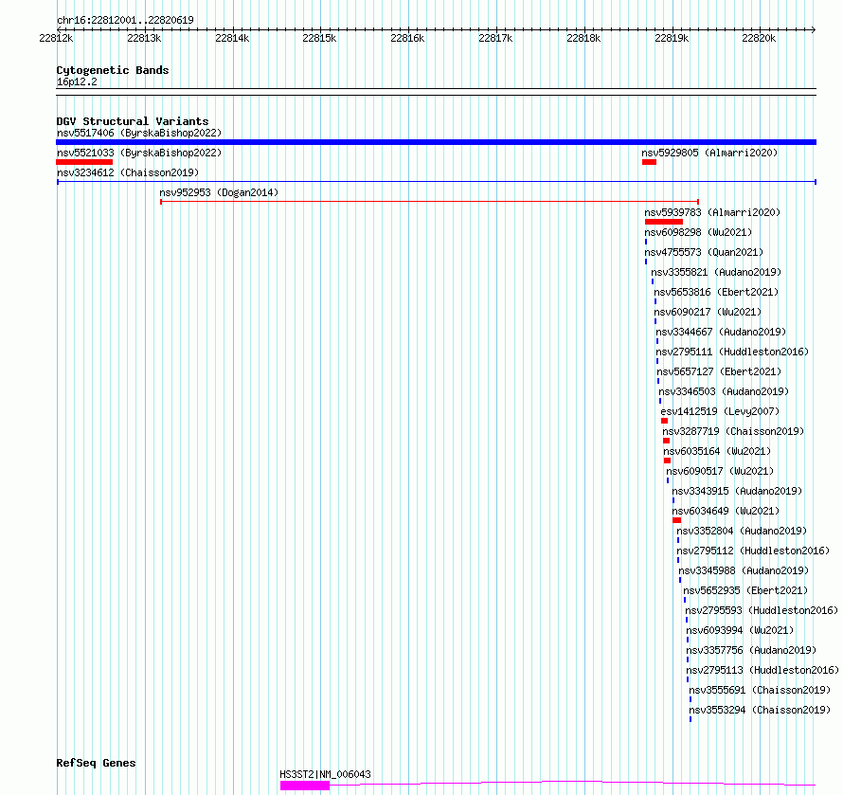Click the chr16:22812001..22820619 coordinates text
Screen dimensions: 843x795
coord(125,20)
